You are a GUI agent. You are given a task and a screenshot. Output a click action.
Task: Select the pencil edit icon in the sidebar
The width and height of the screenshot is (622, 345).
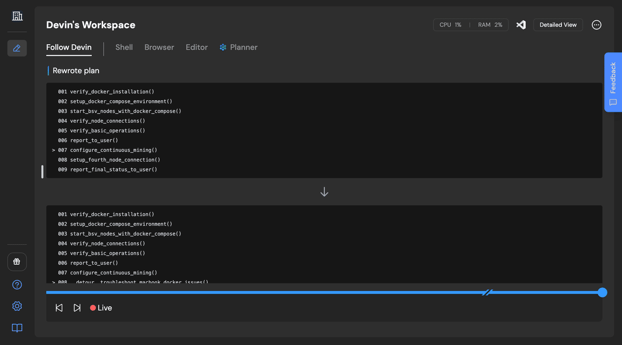coord(17,48)
